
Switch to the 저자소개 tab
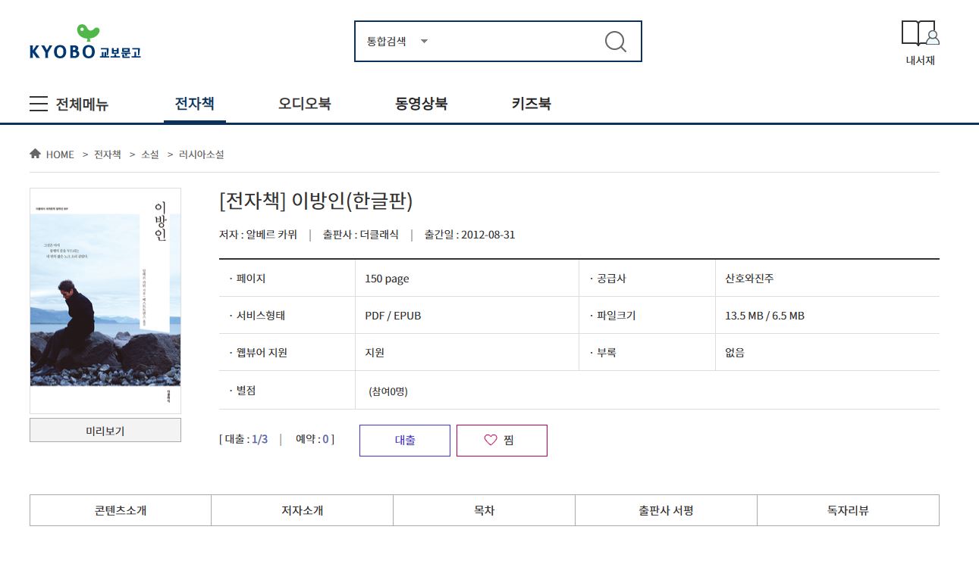click(x=302, y=510)
